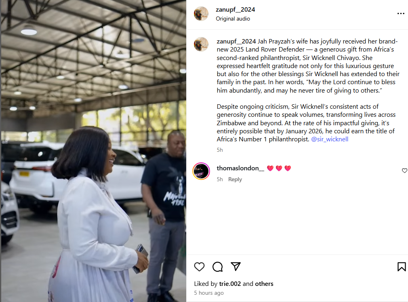Screen dimensions: 408x302
Task: Open zanupf__2024 avatar beside the caption
Action: [x=201, y=44]
